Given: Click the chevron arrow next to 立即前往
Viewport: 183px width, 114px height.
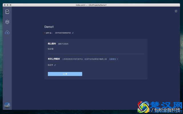Looking at the screenshot, I should tap(118, 59).
